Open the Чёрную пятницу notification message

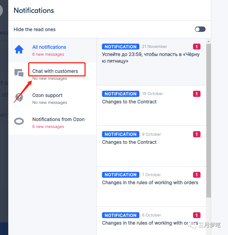151,58
